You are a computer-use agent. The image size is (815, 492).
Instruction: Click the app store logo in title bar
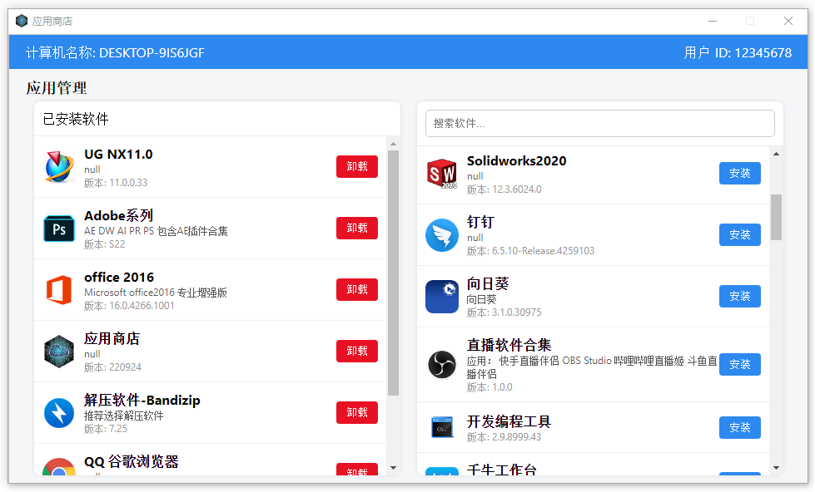tap(22, 21)
